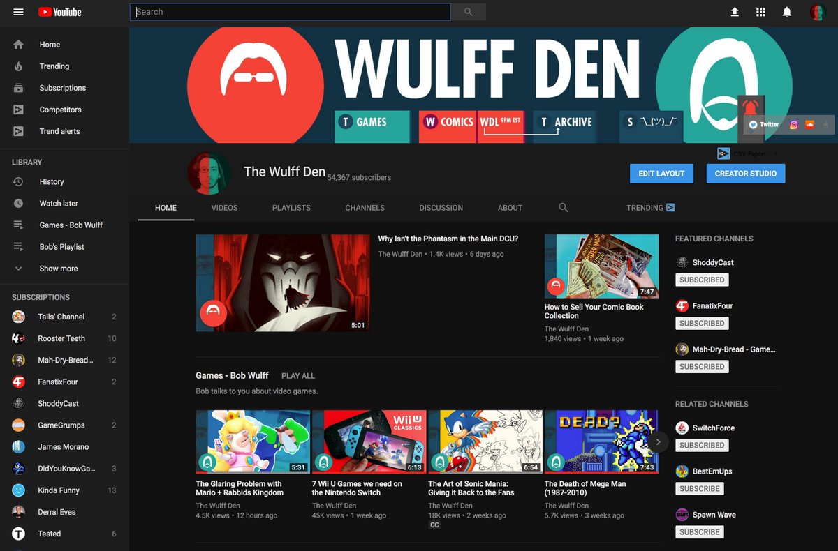This screenshot has width=838, height=551.
Task: Click the channel search magnifier icon
Action: click(564, 207)
